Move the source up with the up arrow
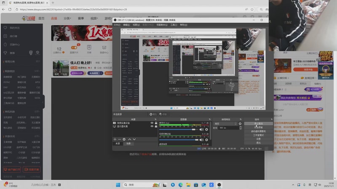 tap(130, 139)
